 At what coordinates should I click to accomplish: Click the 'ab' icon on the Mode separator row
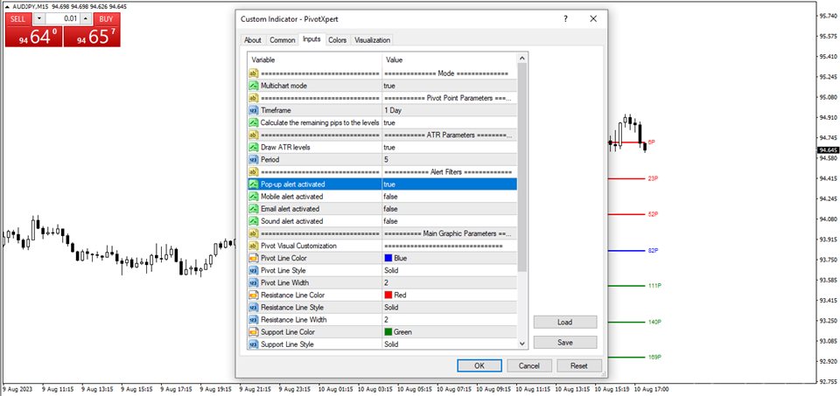[x=254, y=73]
